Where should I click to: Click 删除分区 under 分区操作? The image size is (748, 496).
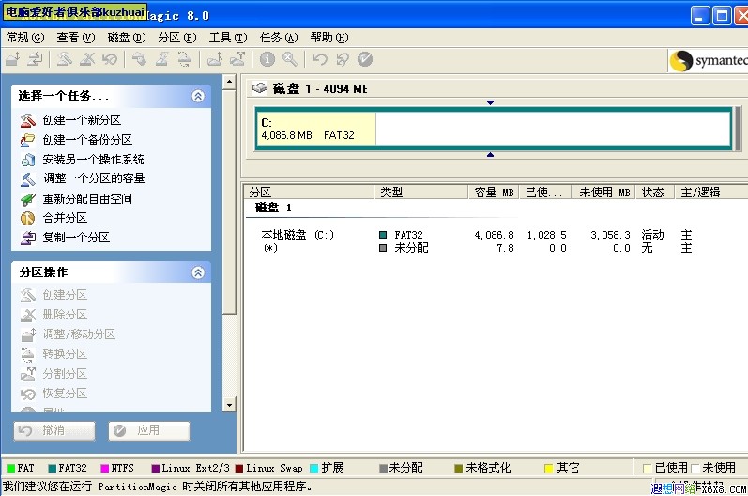point(65,315)
